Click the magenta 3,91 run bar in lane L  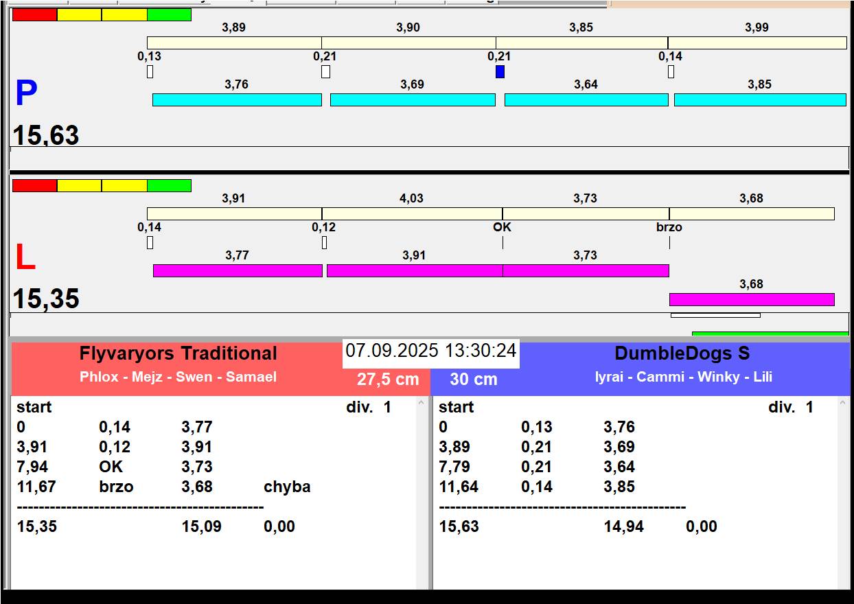coord(415,270)
